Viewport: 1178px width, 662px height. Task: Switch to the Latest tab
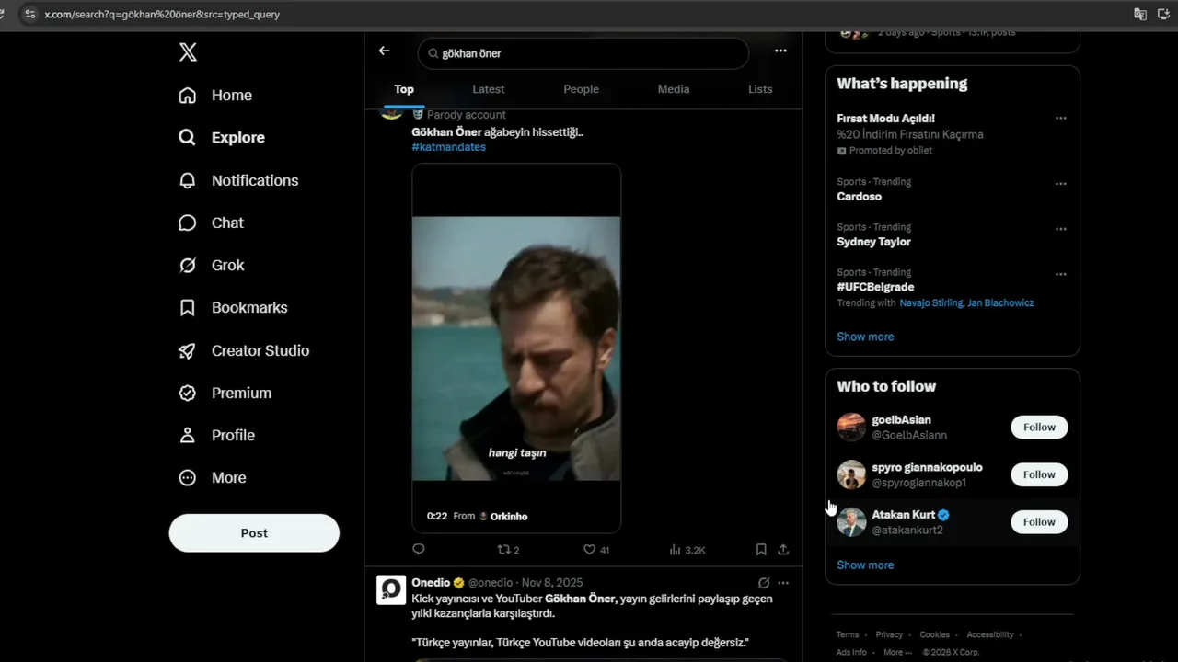coord(489,89)
